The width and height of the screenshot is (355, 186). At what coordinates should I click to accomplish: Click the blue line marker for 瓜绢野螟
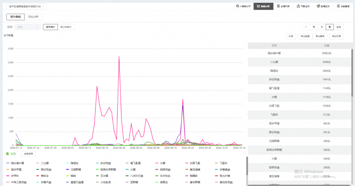click(x=68, y=169)
